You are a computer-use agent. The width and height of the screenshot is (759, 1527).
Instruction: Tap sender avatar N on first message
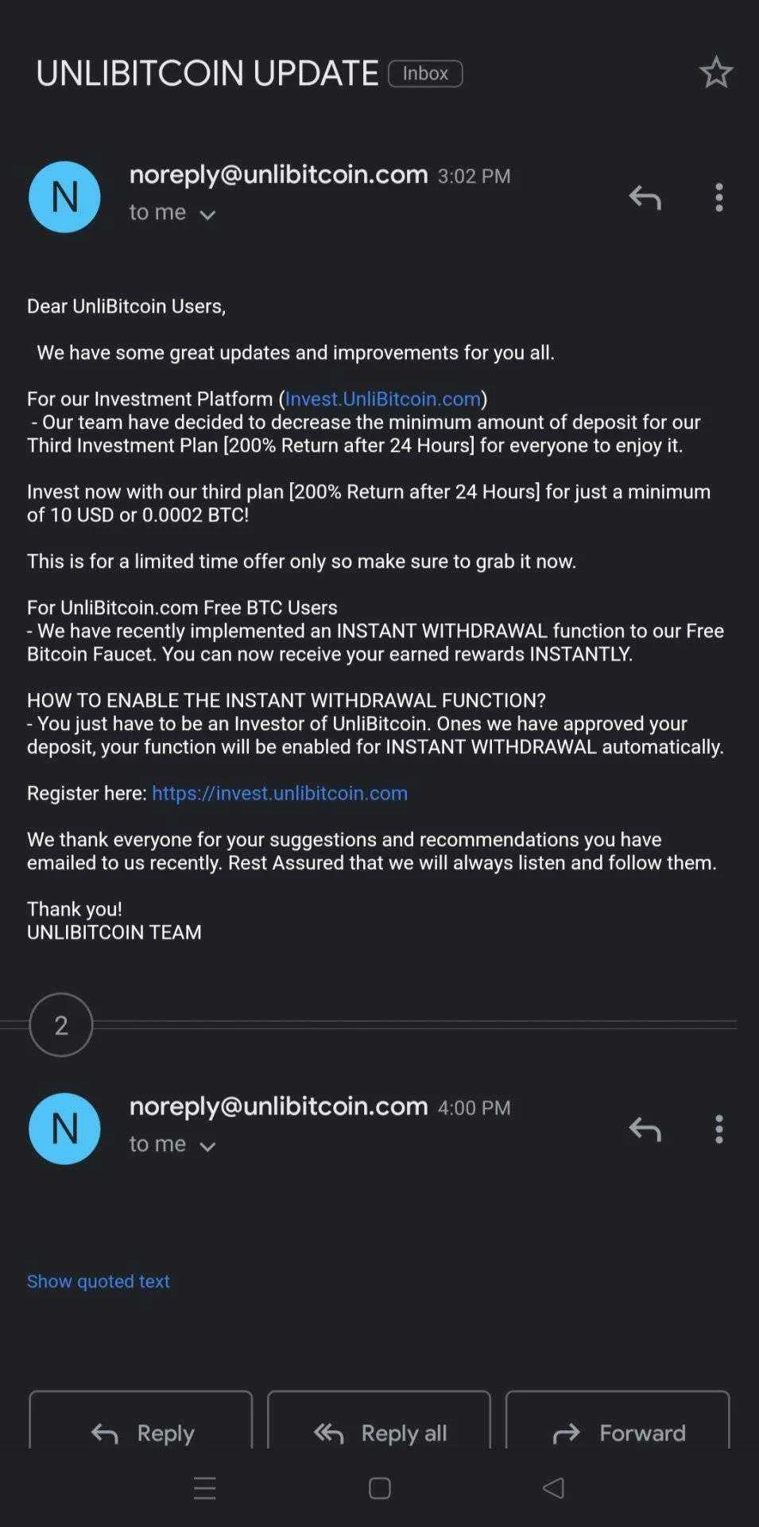pyautogui.click(x=64, y=196)
